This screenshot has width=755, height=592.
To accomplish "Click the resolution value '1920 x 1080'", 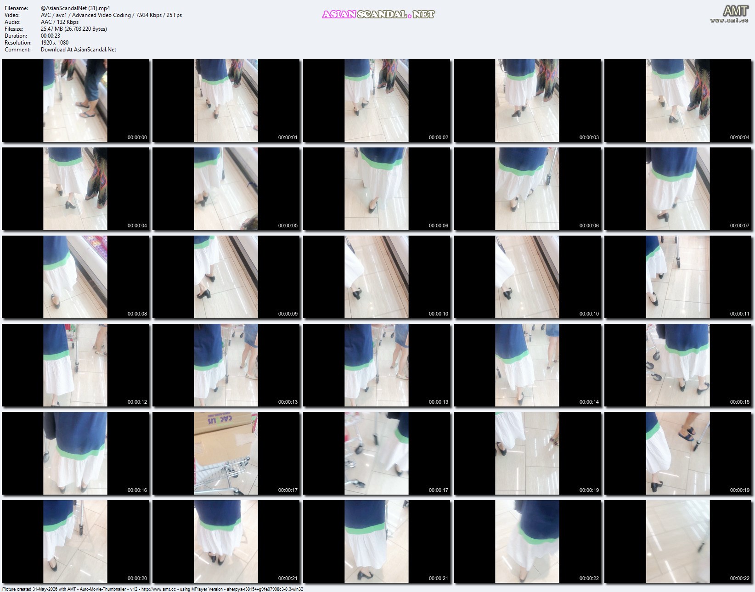I will (55, 43).
